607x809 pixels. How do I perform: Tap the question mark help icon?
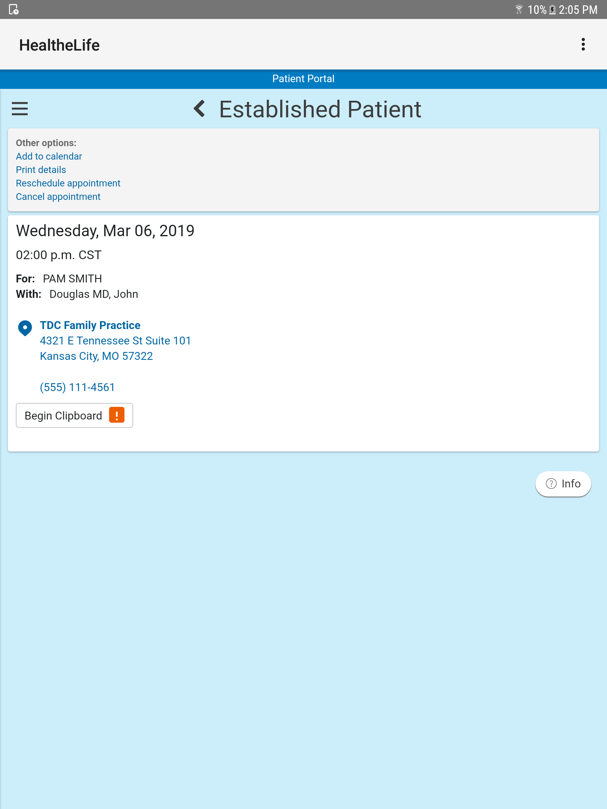pyautogui.click(x=551, y=484)
